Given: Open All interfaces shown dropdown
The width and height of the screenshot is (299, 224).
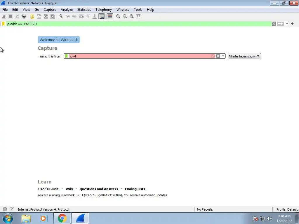Looking at the screenshot, I should pyautogui.click(x=244, y=56).
